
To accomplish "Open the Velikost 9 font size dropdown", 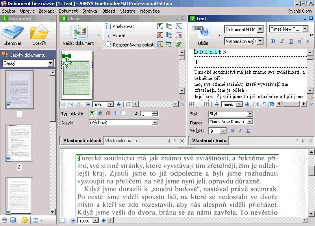I will pos(223,131).
